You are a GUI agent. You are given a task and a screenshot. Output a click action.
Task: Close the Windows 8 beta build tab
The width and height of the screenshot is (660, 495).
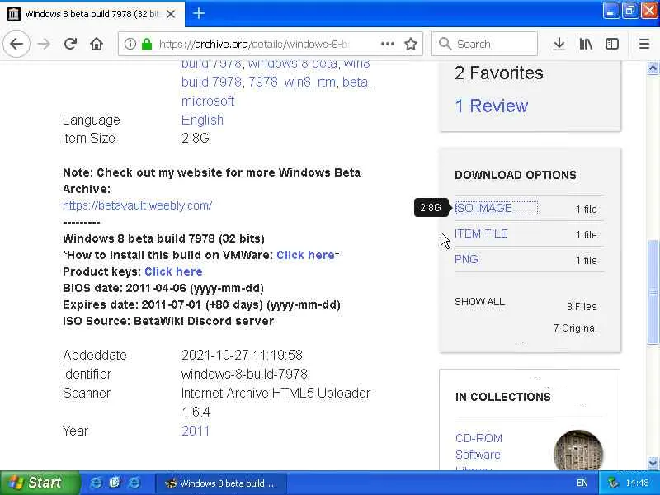click(171, 14)
